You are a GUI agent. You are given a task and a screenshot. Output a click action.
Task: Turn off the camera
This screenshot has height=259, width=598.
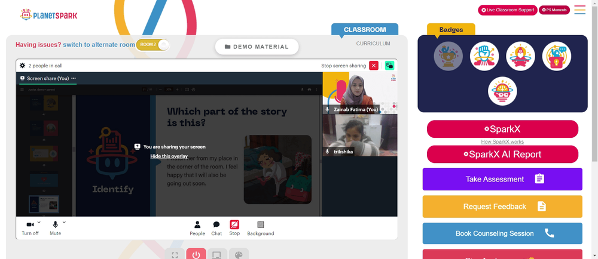pyautogui.click(x=30, y=228)
